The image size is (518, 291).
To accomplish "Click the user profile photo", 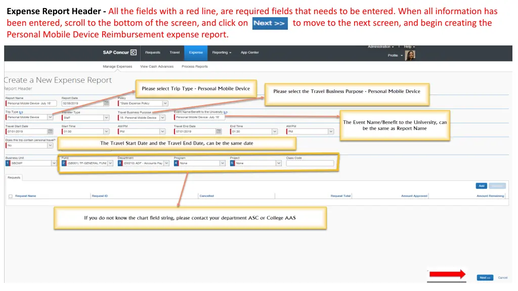I will [410, 55].
